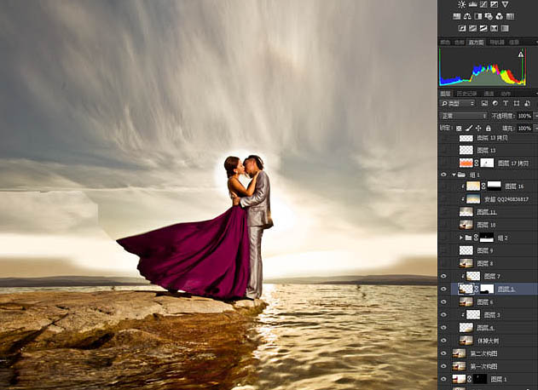
Task: Switch to the 历史记录 (History) tab
Action: pos(466,94)
